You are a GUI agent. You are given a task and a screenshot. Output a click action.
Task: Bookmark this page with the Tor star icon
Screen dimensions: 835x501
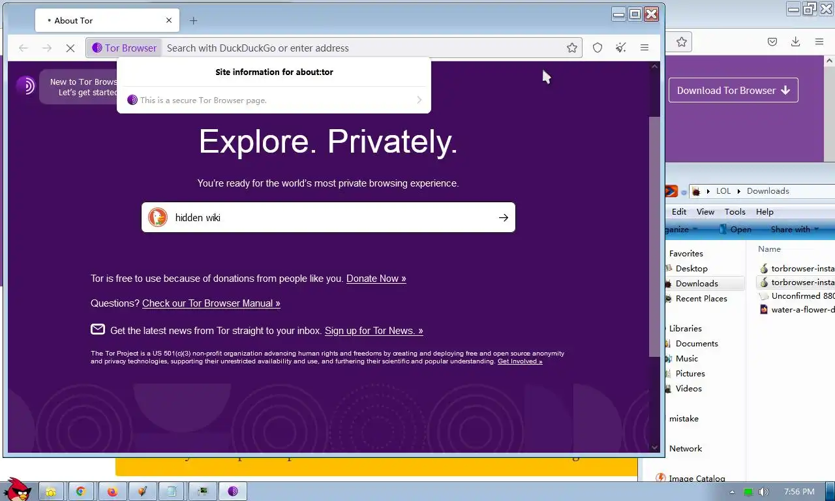coord(572,48)
